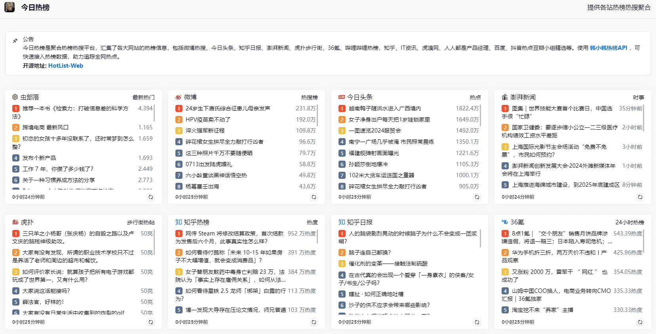This screenshot has width=656, height=334.
Task: Click the pin icon next to 公告
Action: click(x=15, y=40)
